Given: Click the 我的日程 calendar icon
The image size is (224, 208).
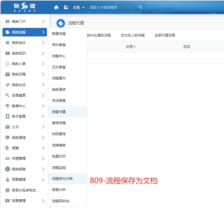Looking at the screenshot, I should [x=8, y=74].
